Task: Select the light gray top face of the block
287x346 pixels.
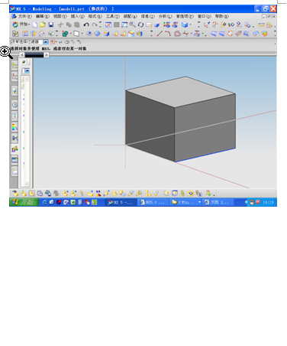Action: coord(181,91)
